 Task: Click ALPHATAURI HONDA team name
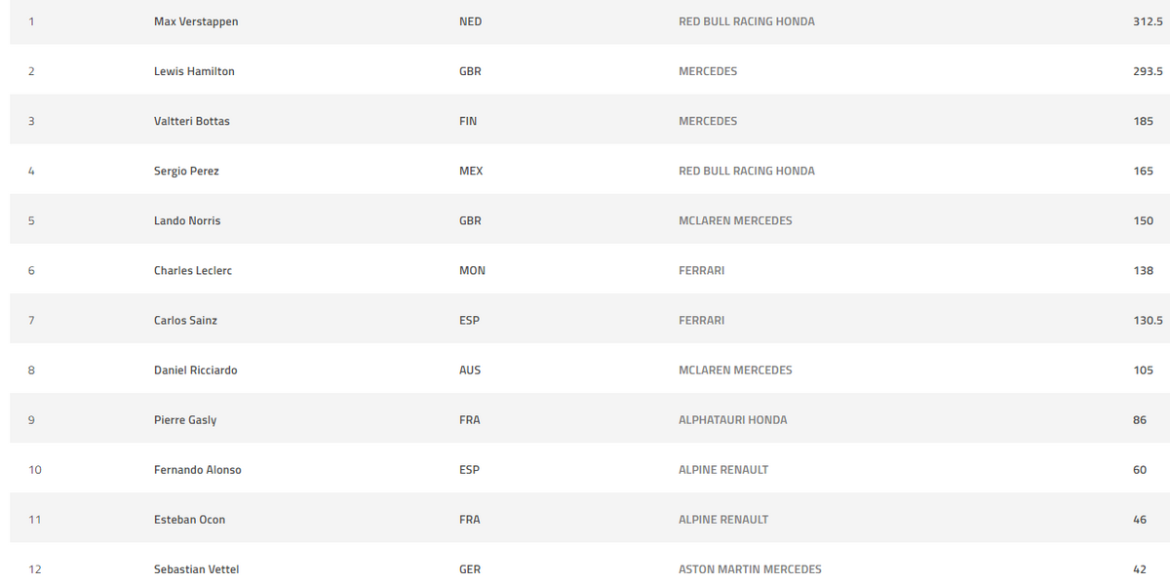coord(733,419)
